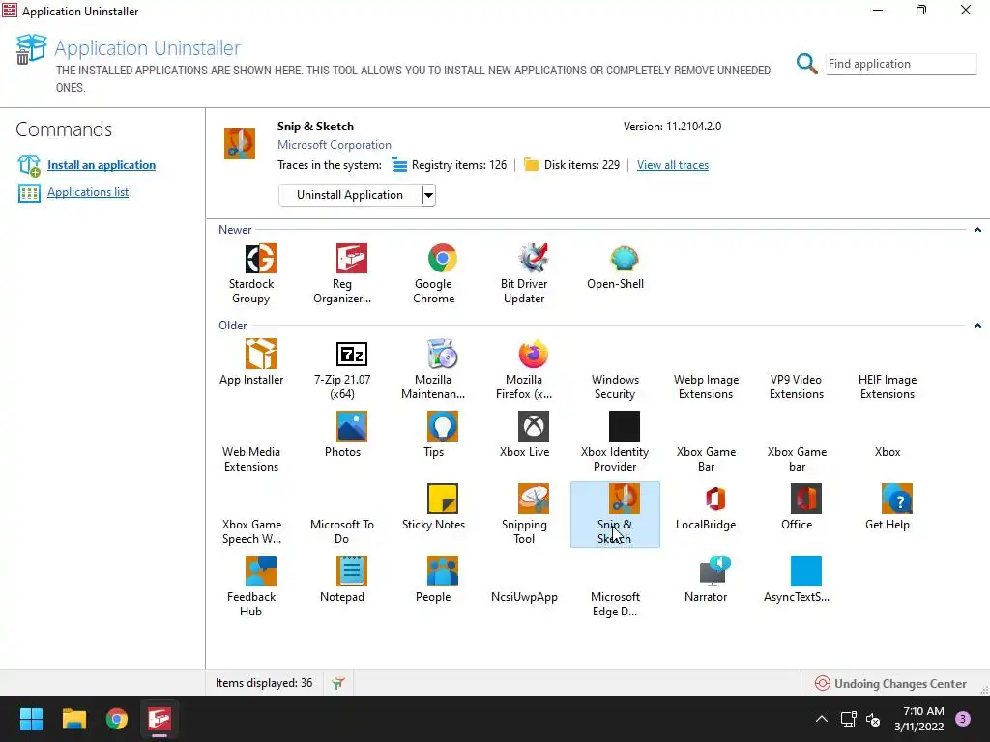Show hidden system tray icons
Screen dimensions: 990x742
click(822, 719)
